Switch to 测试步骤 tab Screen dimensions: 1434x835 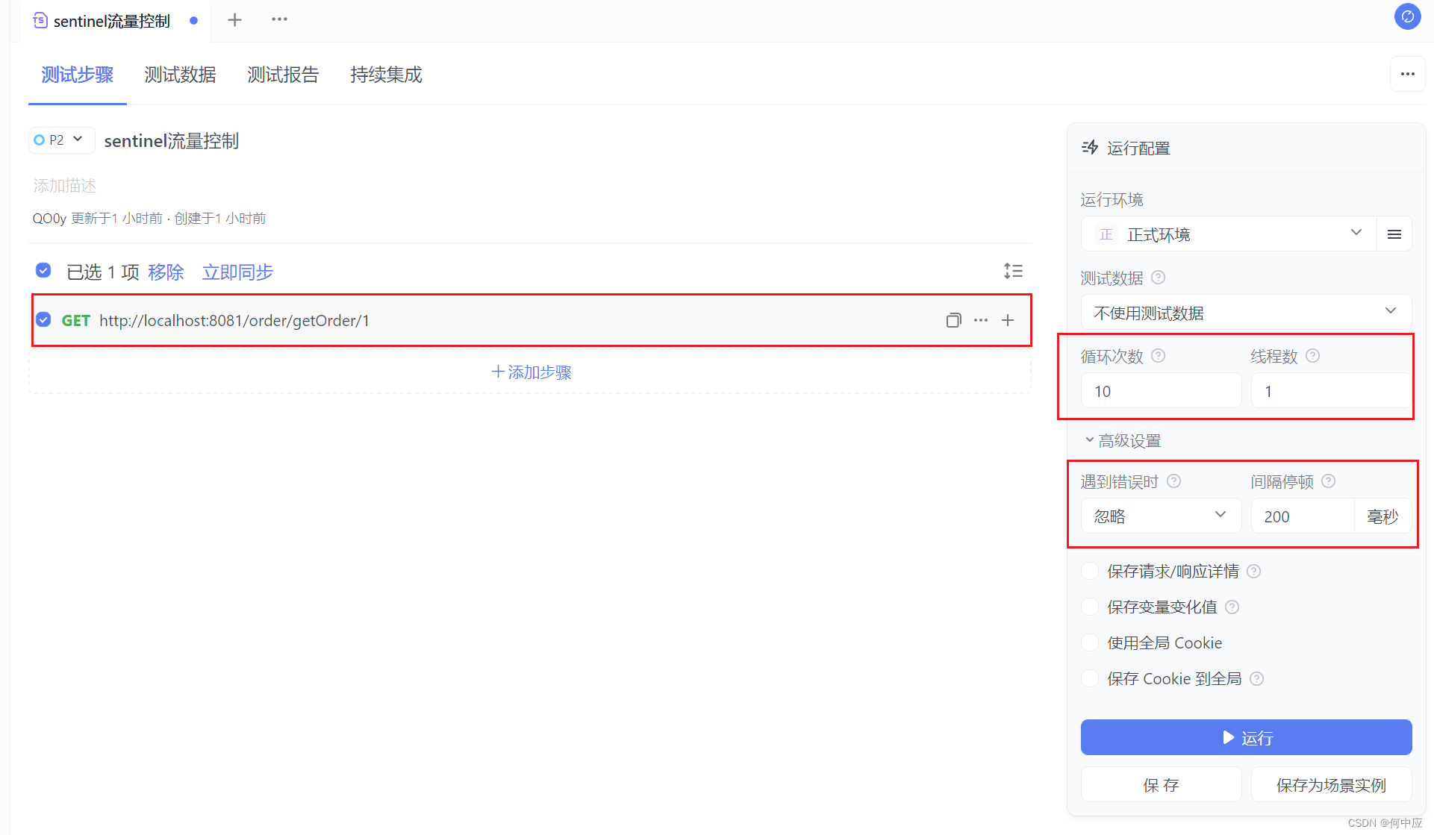(78, 75)
